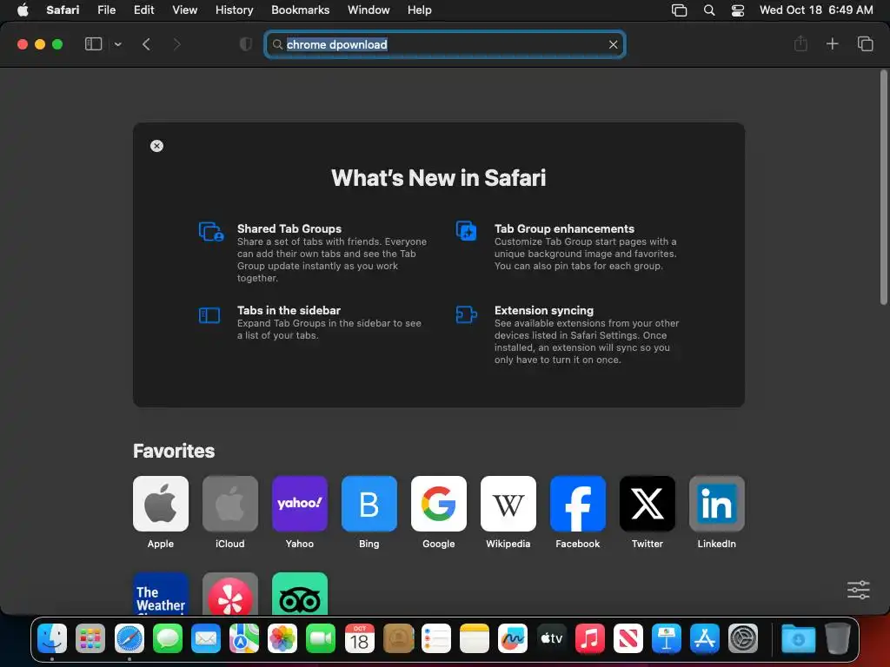Clear the address bar text

pos(613,44)
